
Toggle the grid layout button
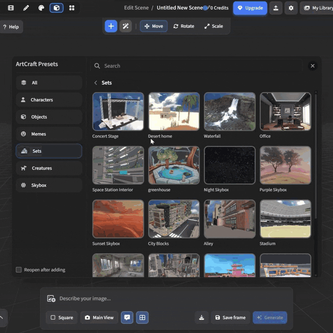142,318
